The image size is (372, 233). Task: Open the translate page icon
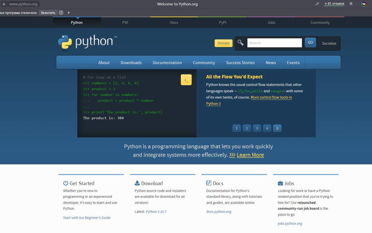point(317,4)
